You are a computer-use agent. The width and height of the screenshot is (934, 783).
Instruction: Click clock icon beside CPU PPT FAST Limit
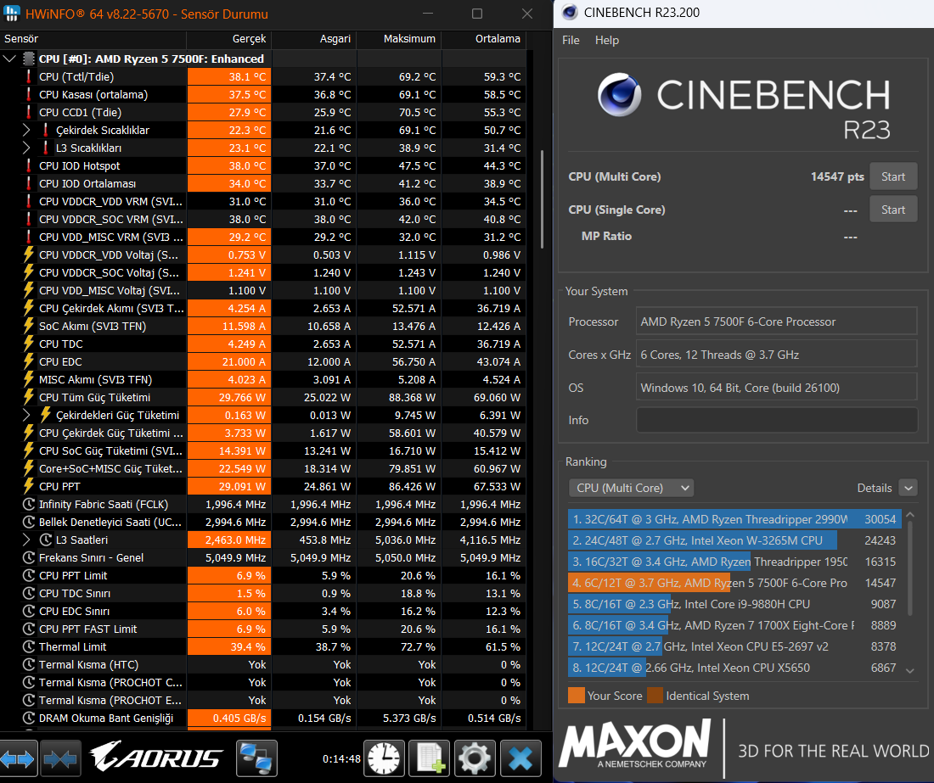pos(28,629)
